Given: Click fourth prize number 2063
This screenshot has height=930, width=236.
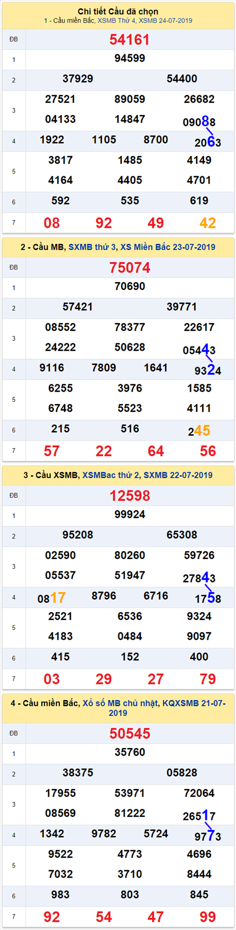Looking at the screenshot, I should pos(208,142).
